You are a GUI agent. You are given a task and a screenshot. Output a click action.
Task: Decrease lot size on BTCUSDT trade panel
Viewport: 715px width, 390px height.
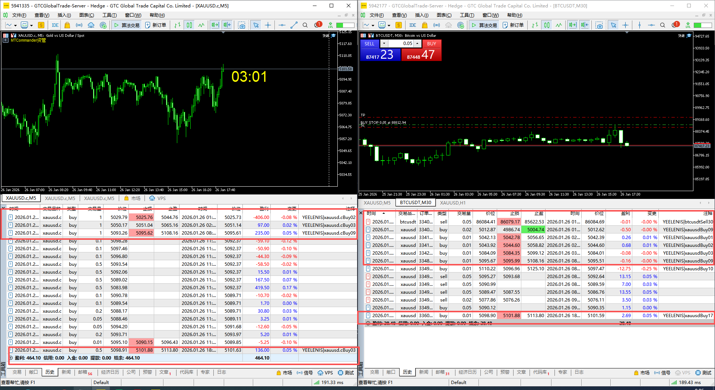(384, 43)
